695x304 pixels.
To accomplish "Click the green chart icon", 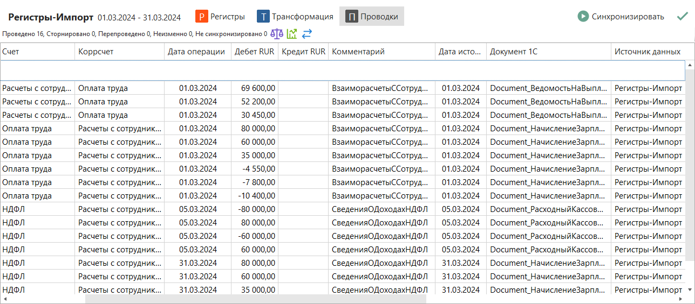I will (292, 34).
